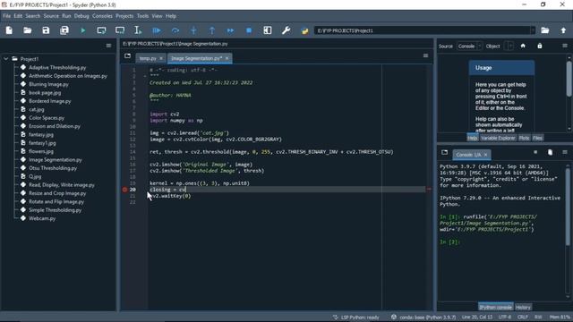Open the Source combo box showing Console
Screen dimensions: 573x322
tap(469, 46)
